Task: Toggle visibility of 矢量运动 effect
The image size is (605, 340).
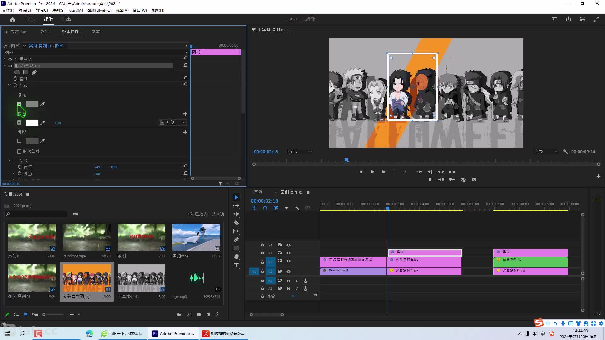Action: point(10,59)
